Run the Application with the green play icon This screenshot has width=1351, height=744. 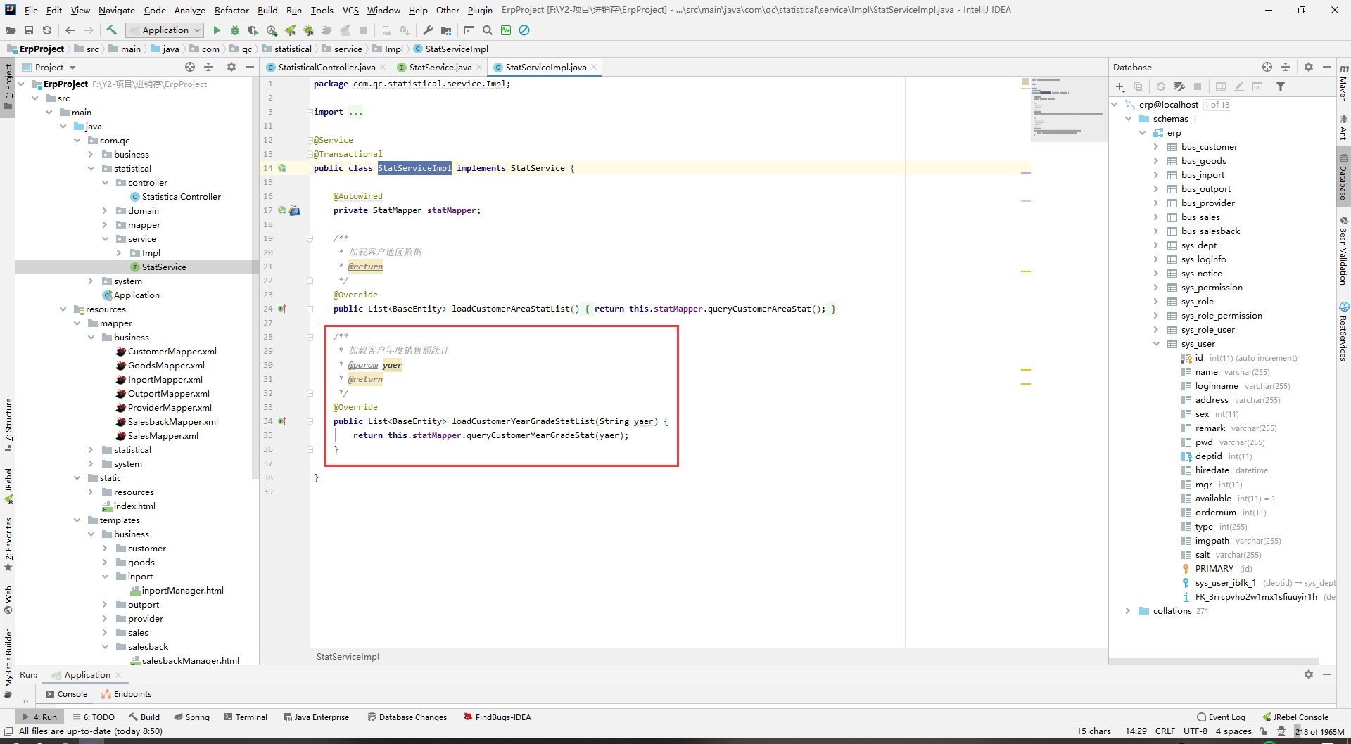217,30
